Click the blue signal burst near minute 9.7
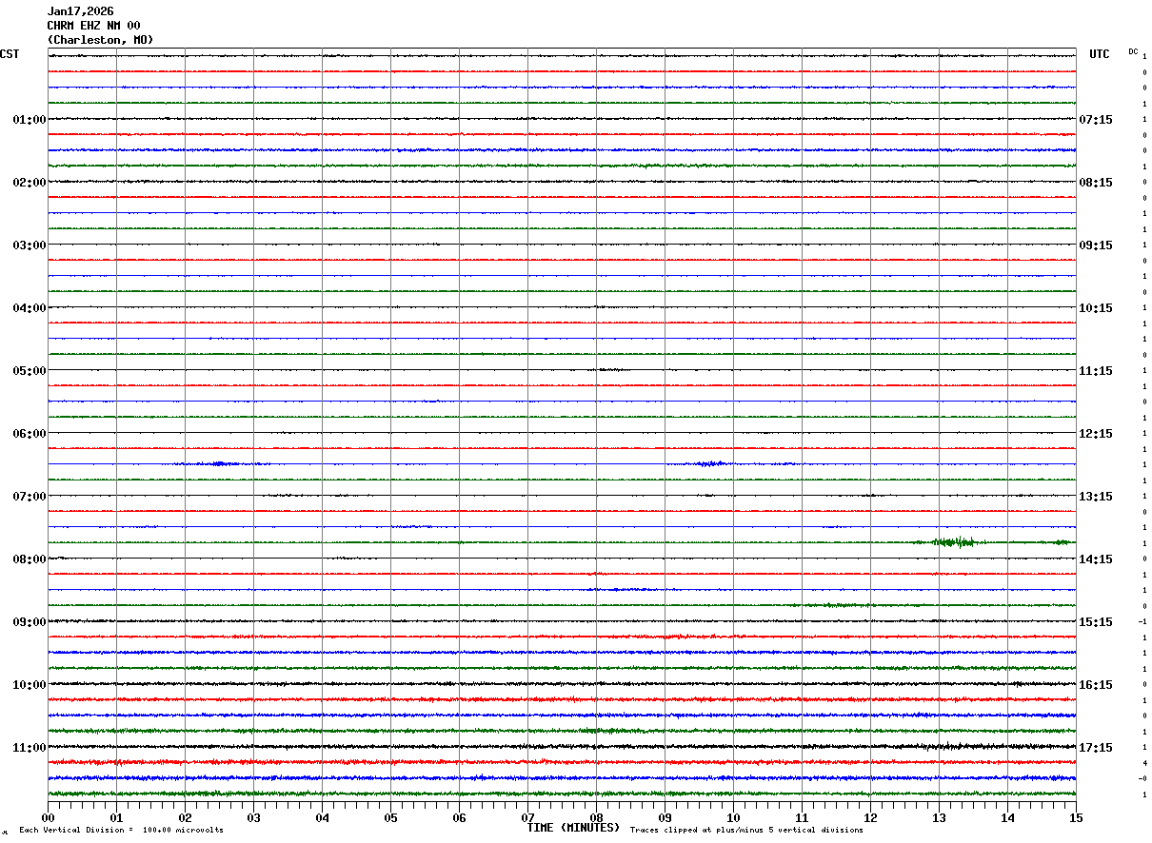Viewport: 1152px width, 843px height. click(710, 463)
